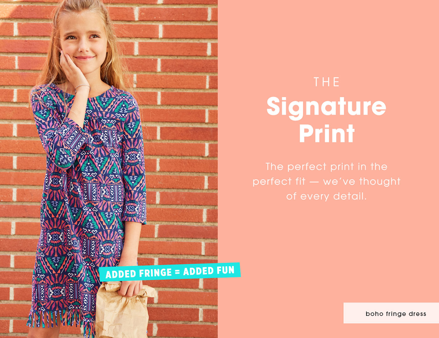Click the fringe hem of the dress
The height and width of the screenshot is (338, 439).
(60, 320)
